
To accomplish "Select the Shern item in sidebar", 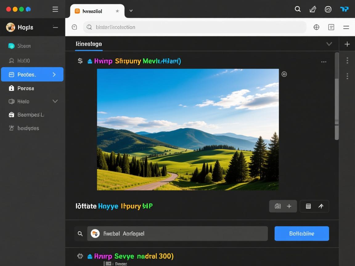I will point(24,46).
